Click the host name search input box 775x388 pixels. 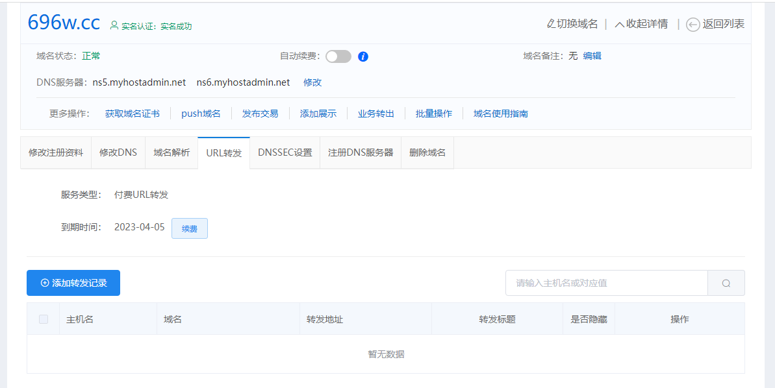tap(604, 283)
